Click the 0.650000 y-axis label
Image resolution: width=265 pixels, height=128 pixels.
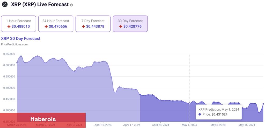point(9,54)
